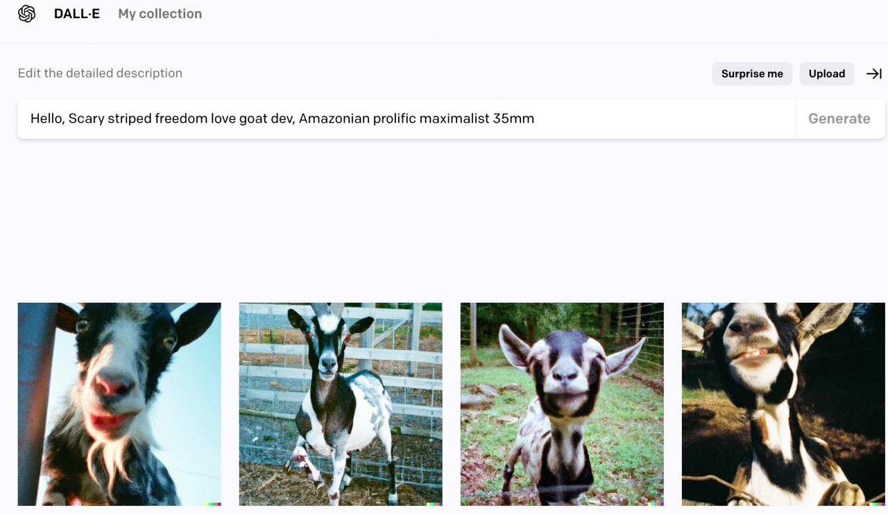Click the Upload button

(827, 73)
